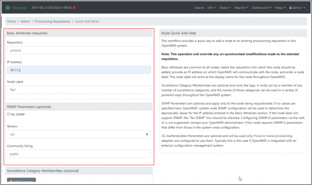The image size is (312, 185).
Task: Open the Dashboards menu
Action: [261, 8]
